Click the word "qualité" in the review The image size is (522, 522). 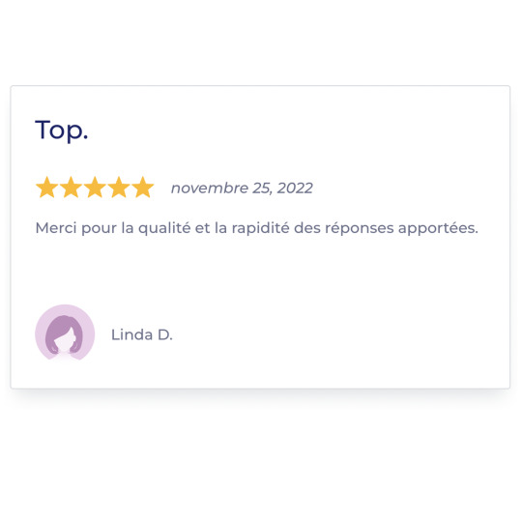(x=164, y=229)
